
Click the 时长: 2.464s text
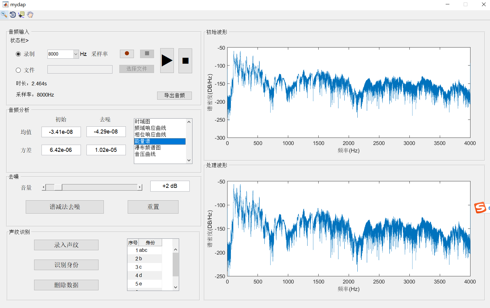[31, 84]
